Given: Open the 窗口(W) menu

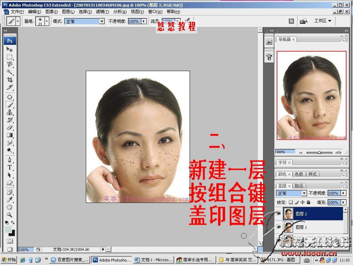Looking at the screenshot, I should coord(155,12).
